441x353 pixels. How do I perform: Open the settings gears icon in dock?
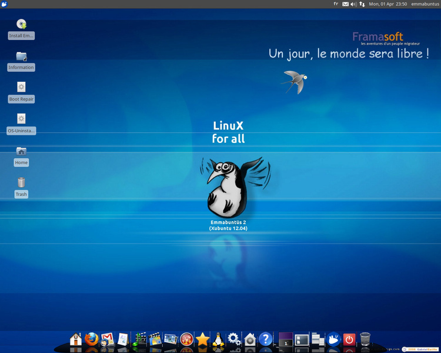click(234, 339)
